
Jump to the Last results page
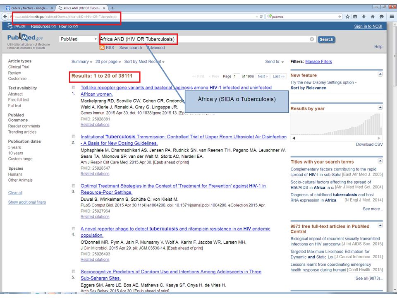[278, 76]
